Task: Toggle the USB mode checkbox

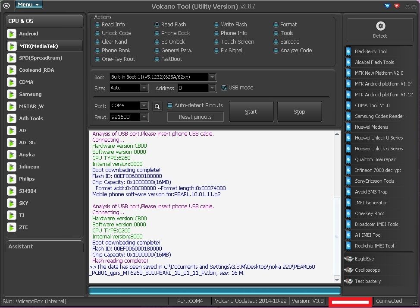Action: (x=224, y=88)
